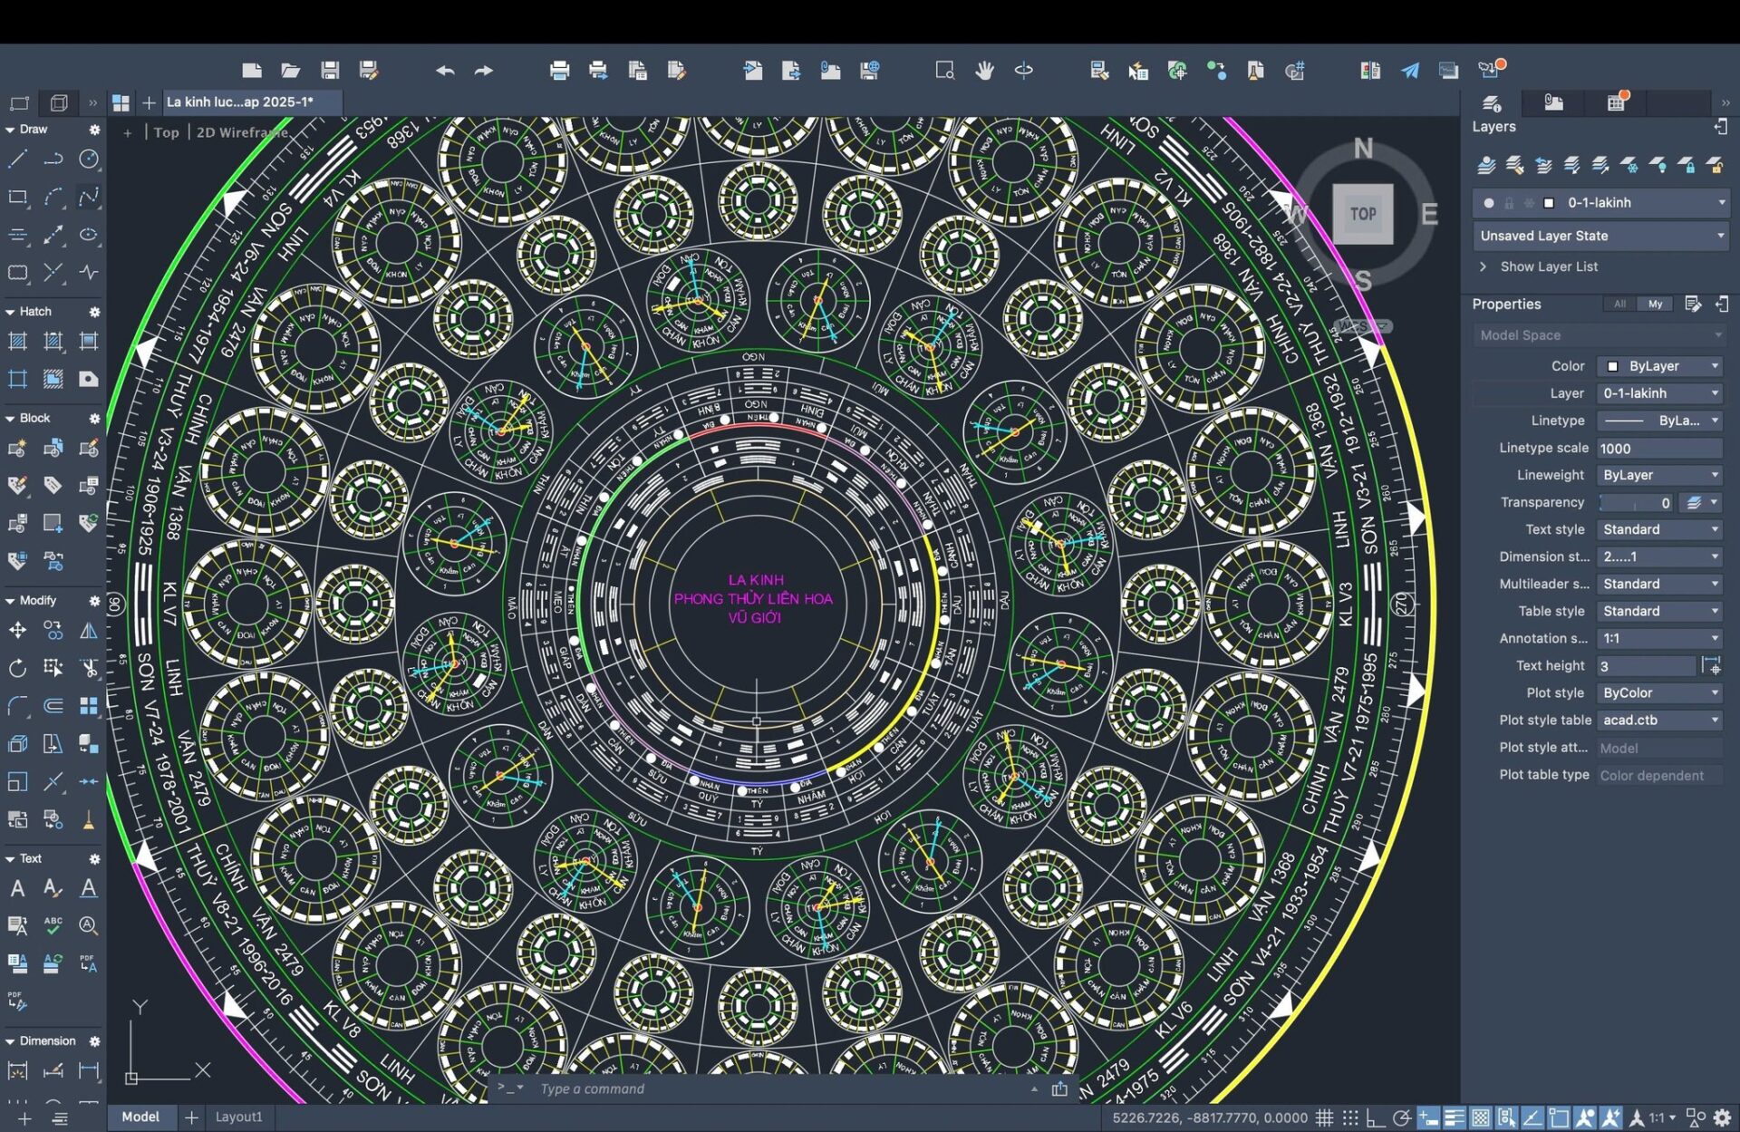Click the Undo arrow in toolbar

pyautogui.click(x=444, y=71)
